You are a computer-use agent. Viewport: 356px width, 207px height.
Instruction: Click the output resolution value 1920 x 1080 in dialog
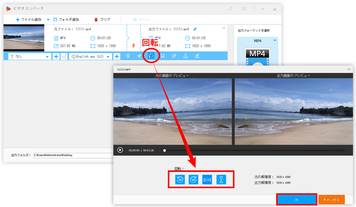283,183
